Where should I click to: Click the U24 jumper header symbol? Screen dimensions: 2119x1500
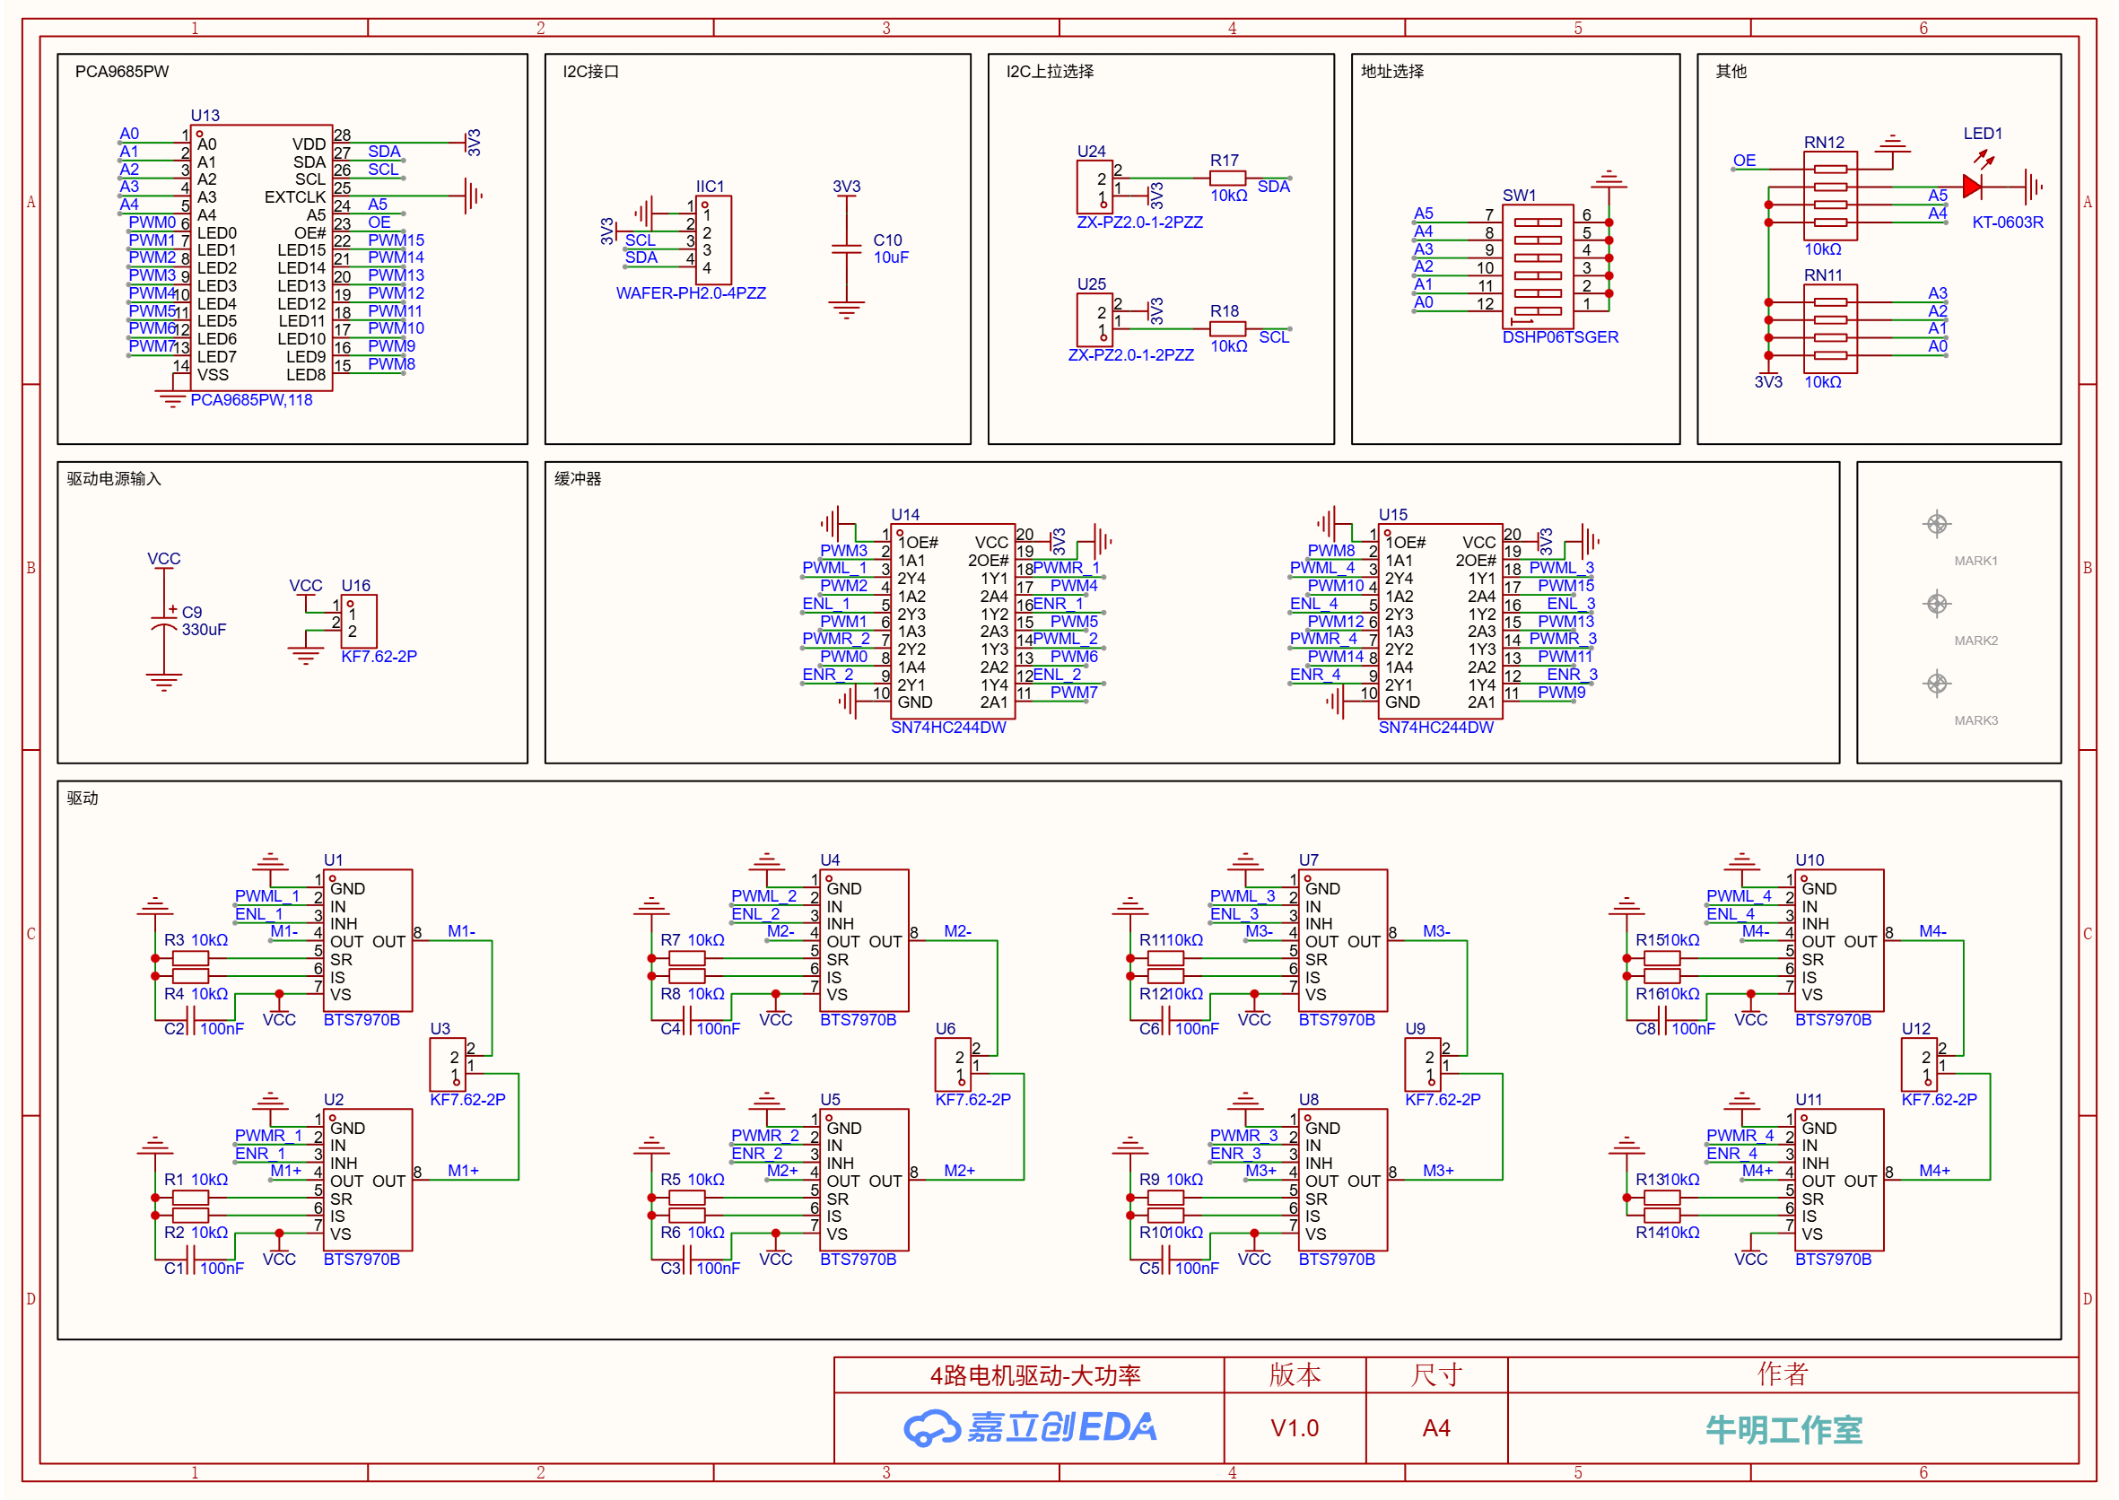[1094, 187]
